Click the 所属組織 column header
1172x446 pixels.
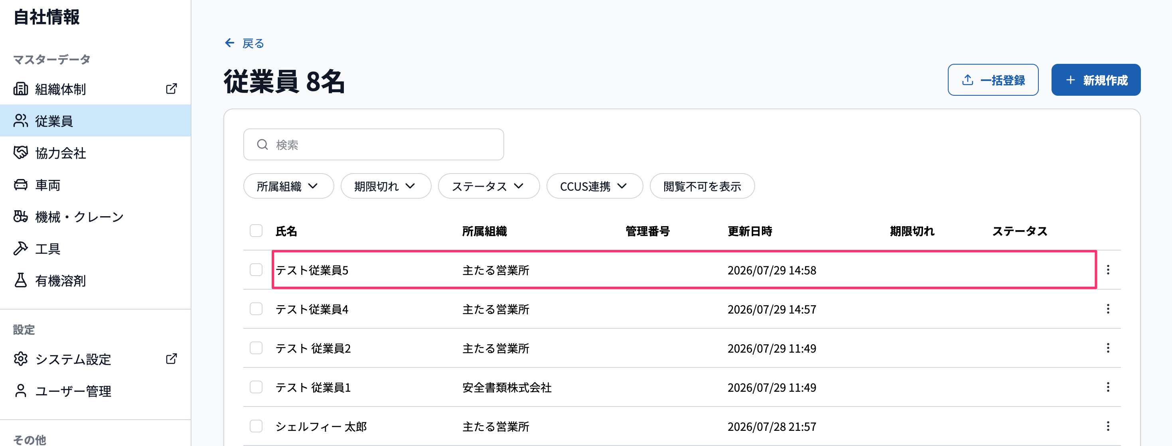485,231
